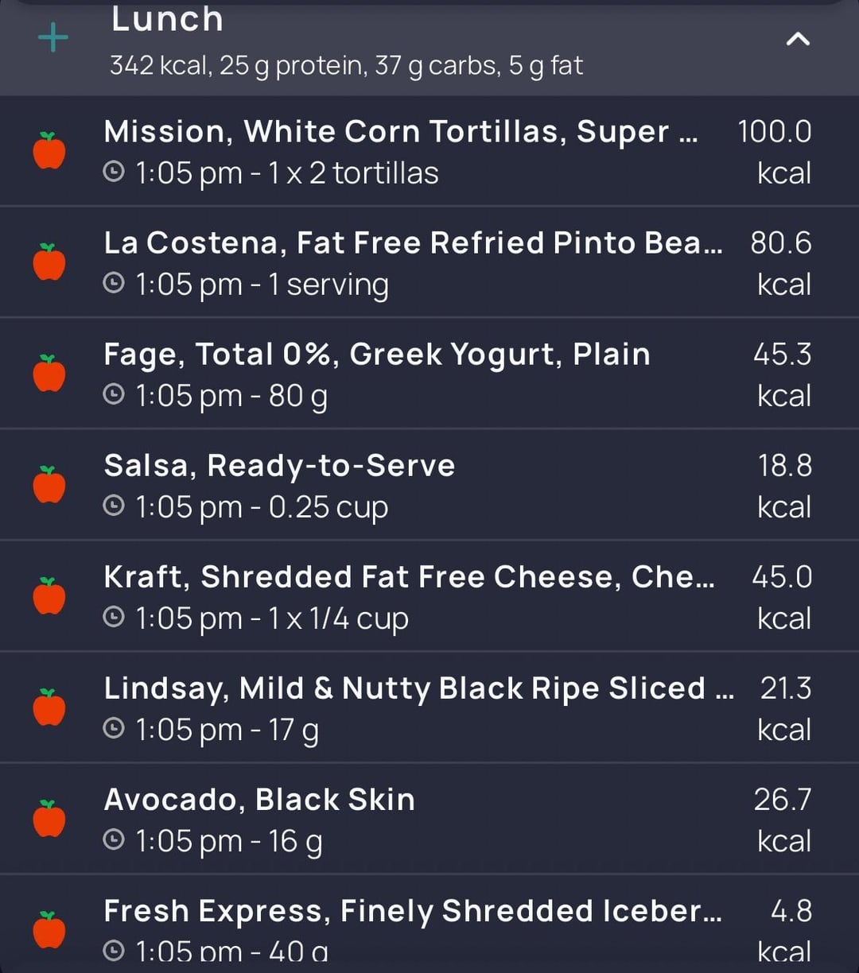Open the Salsa, Ready-to-Serve entry

[x=429, y=485]
